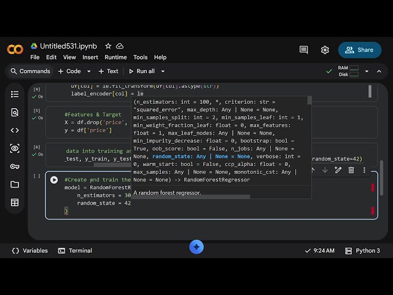Click Run all
This screenshot has width=393, height=295.
(x=142, y=71)
